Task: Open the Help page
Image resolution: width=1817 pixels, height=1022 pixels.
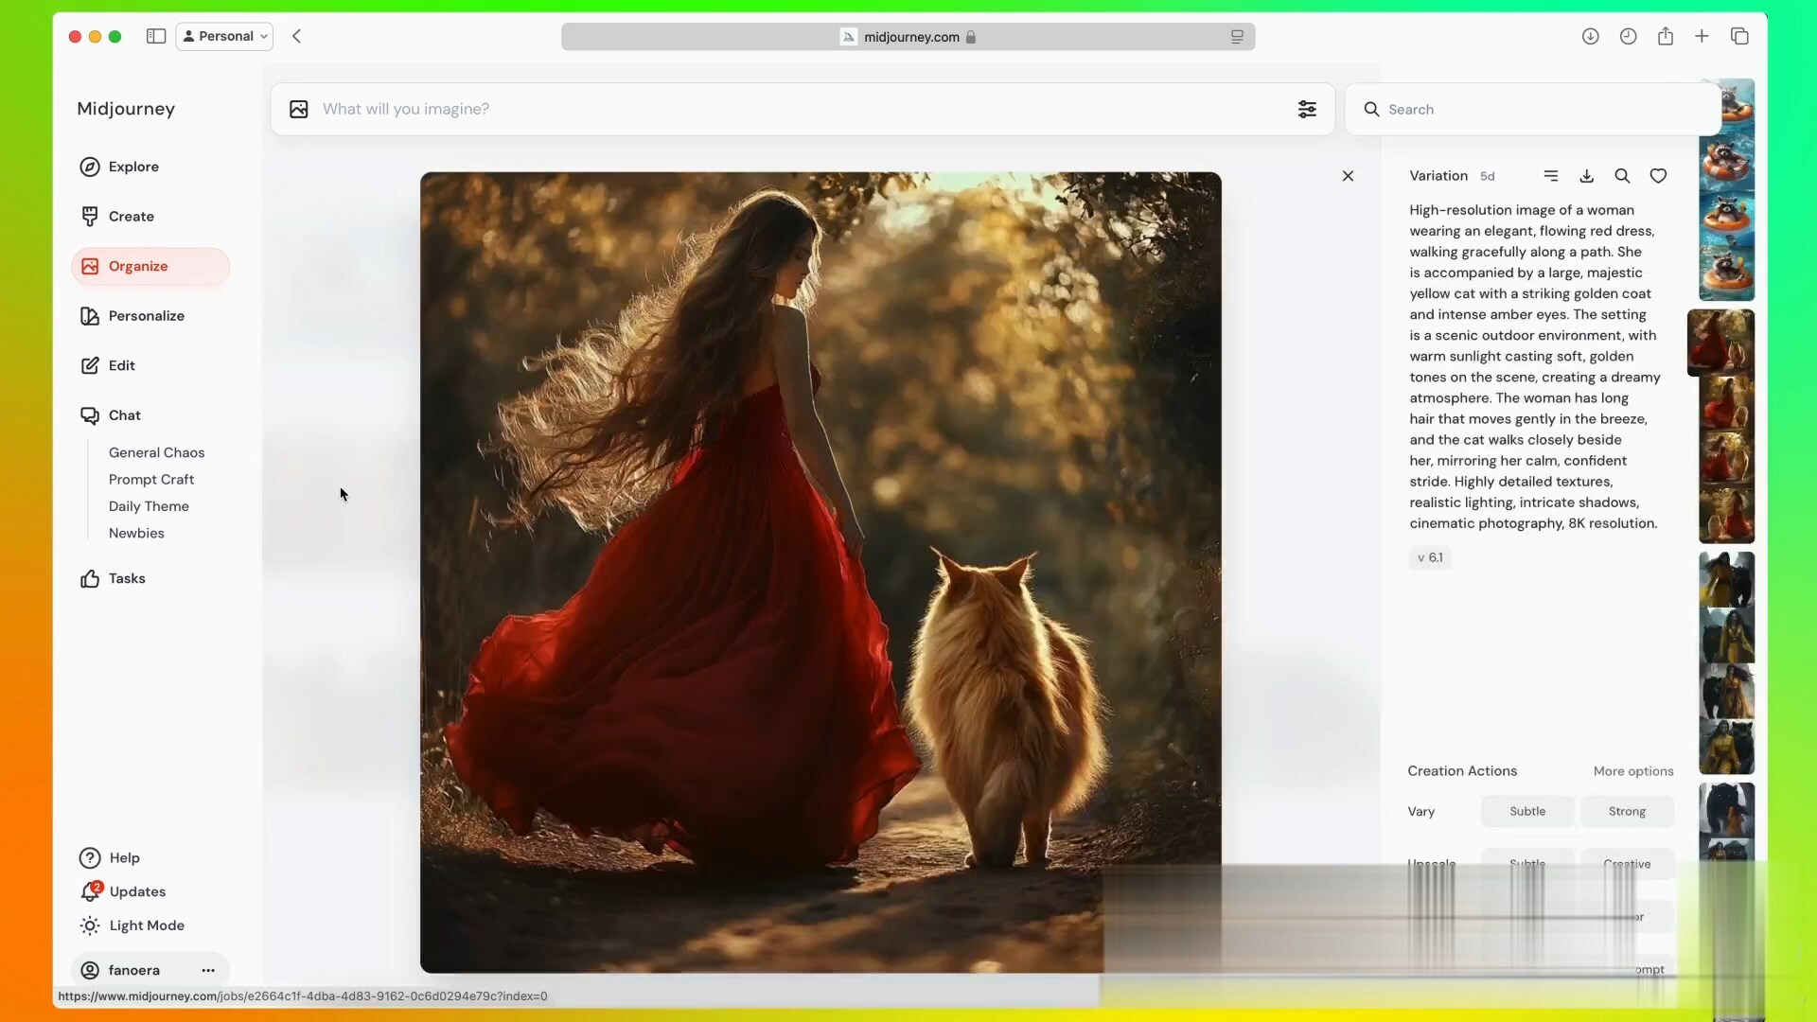Action: click(x=124, y=858)
